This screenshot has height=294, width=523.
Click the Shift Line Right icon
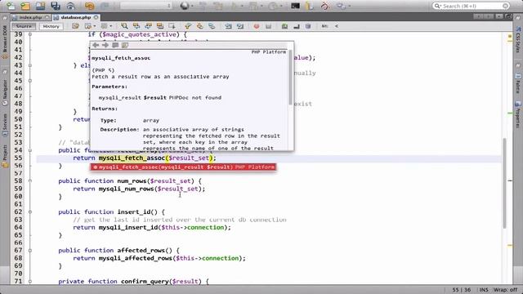point(240,26)
